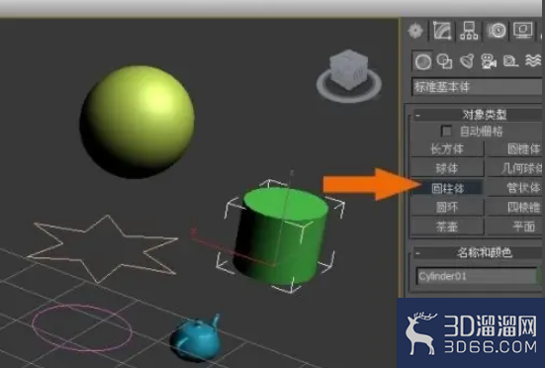Click the 茶壶 teapot button
The image size is (545, 368).
click(x=447, y=227)
